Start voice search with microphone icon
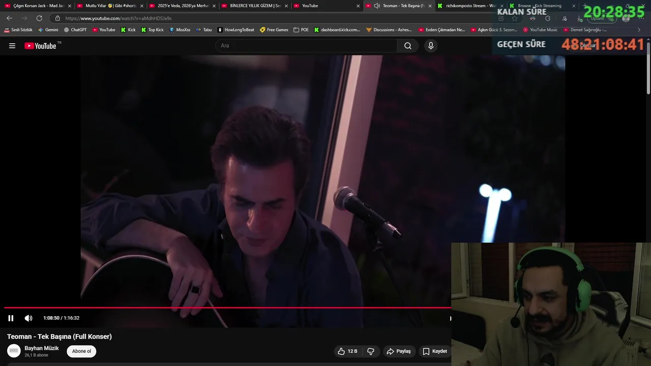Screen dimensions: 651x366 (431, 46)
